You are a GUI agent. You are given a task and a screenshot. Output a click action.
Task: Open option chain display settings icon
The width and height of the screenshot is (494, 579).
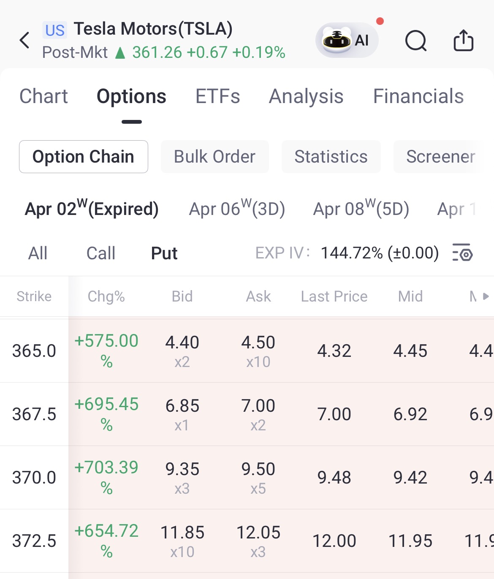[462, 253]
